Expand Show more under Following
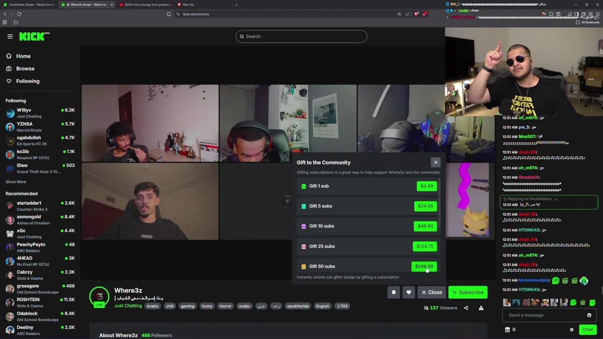This screenshot has width=603, height=339. 16,182
